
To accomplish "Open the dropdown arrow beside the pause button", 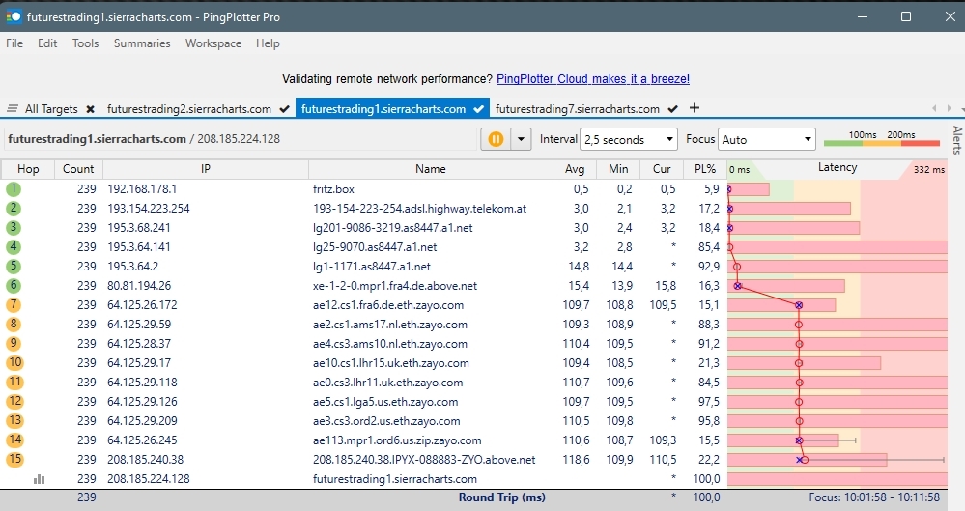I will pyautogui.click(x=522, y=139).
